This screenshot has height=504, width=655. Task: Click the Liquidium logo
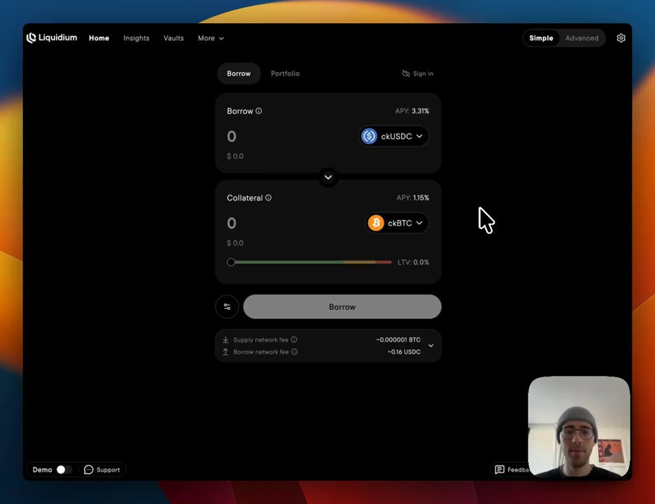coord(52,38)
